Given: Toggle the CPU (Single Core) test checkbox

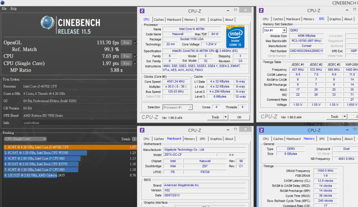Looking at the screenshot, I should pyautogui.click(x=135, y=63).
